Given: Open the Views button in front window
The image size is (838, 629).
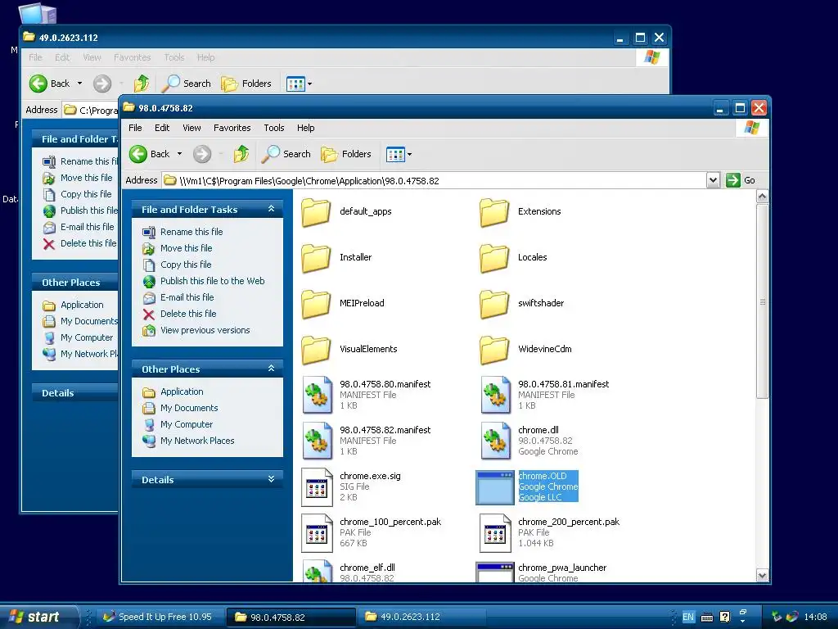Looking at the screenshot, I should tap(395, 155).
